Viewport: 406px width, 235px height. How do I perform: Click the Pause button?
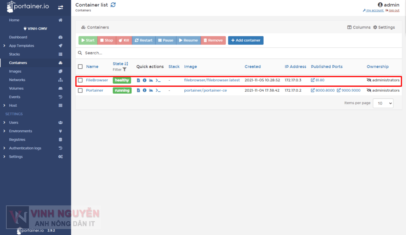(166, 40)
